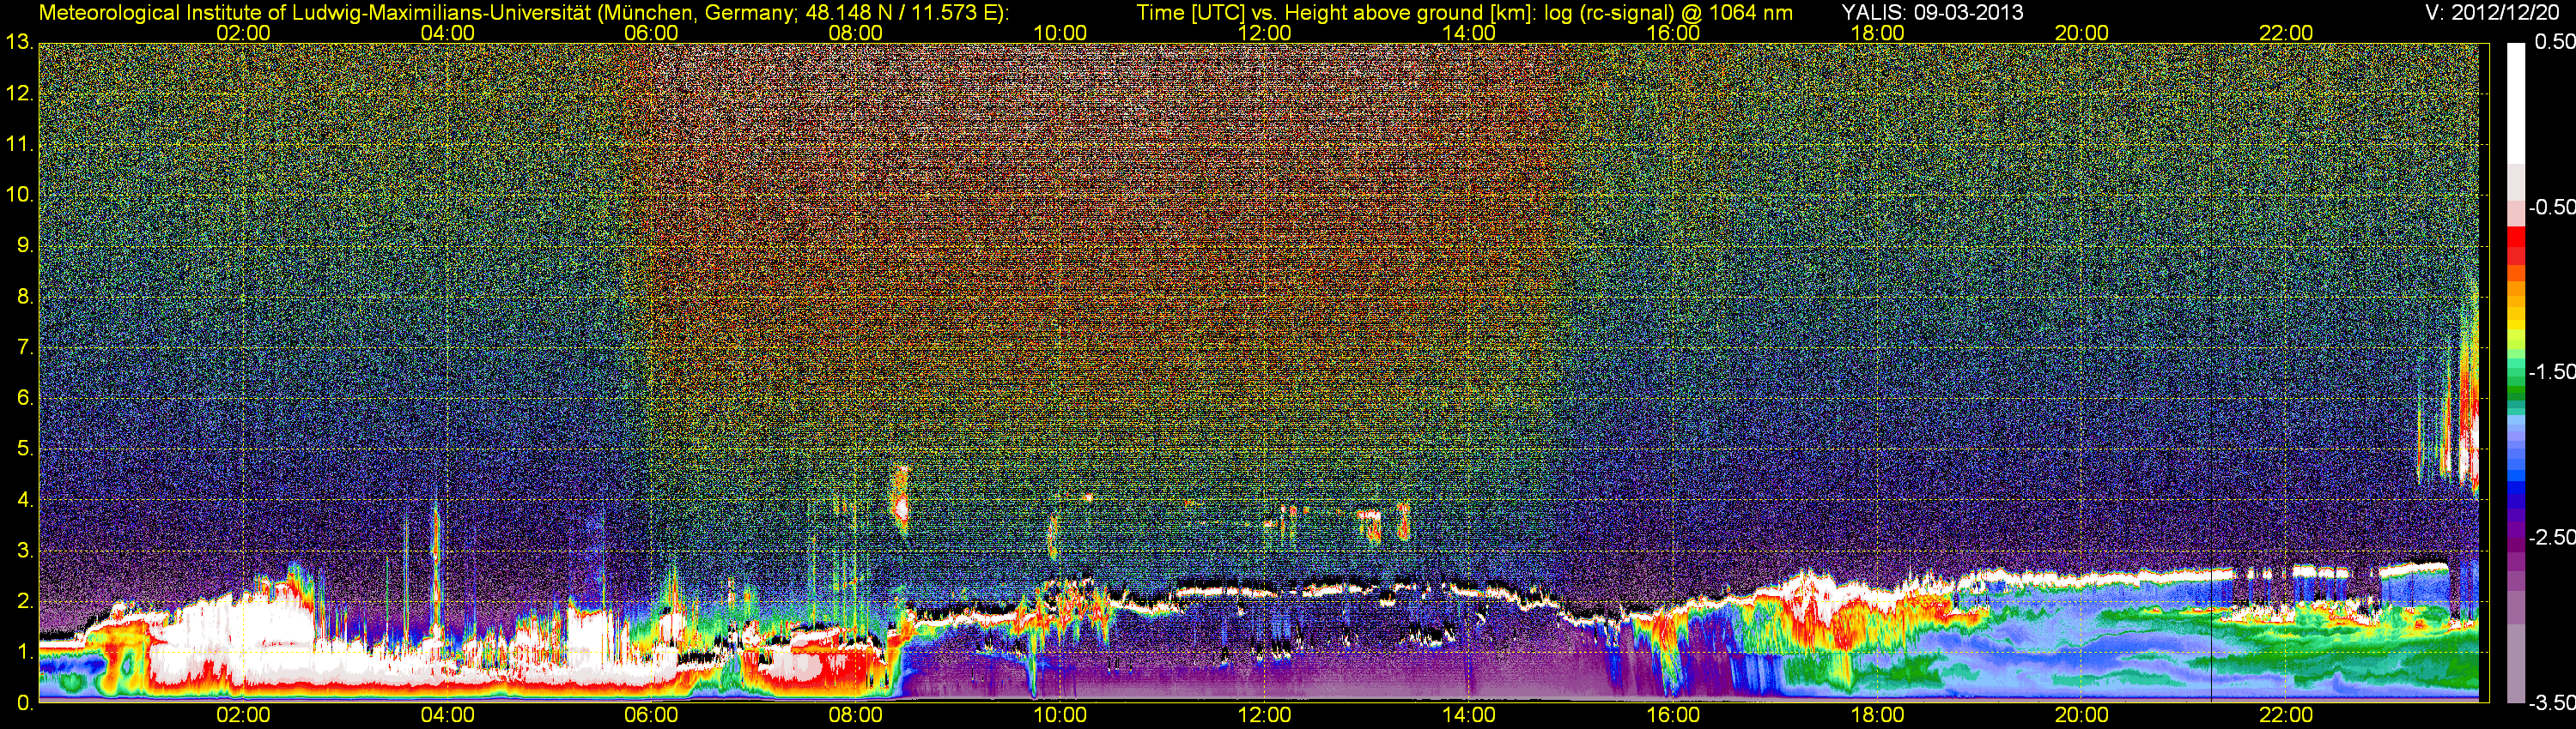The width and height of the screenshot is (2576, 729).
Task: Click the 3 km height axis label
Action: pyautogui.click(x=24, y=551)
